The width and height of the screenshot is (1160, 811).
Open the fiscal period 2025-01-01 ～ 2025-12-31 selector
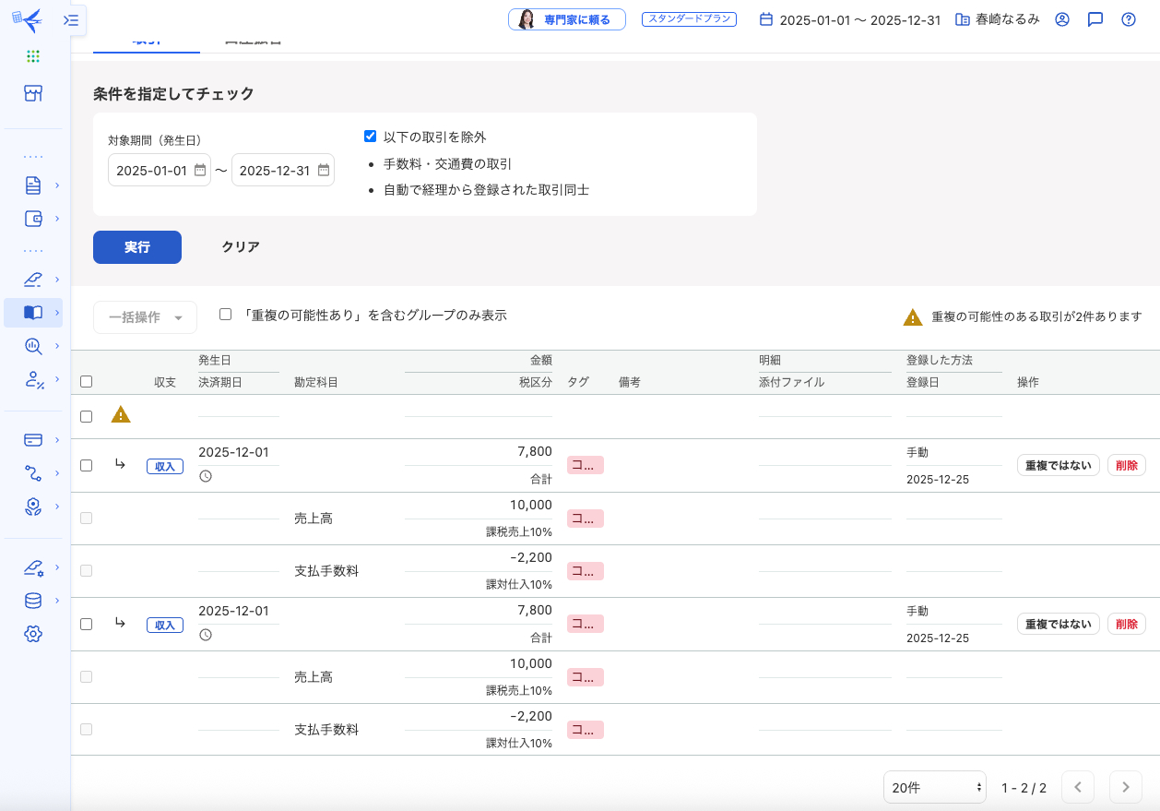[849, 19]
